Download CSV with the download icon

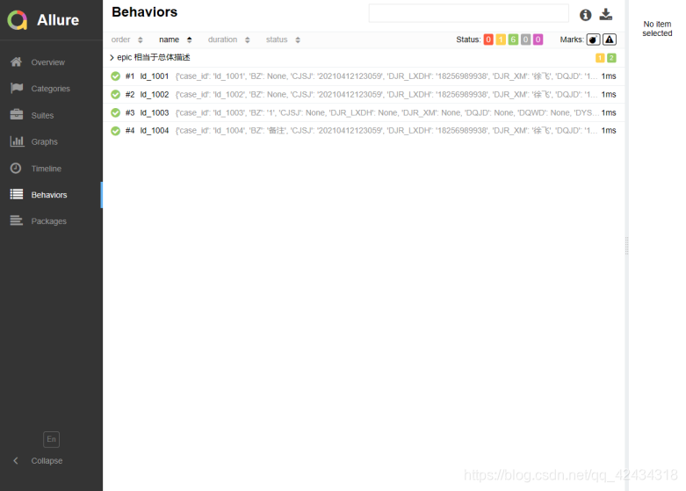[x=606, y=15]
